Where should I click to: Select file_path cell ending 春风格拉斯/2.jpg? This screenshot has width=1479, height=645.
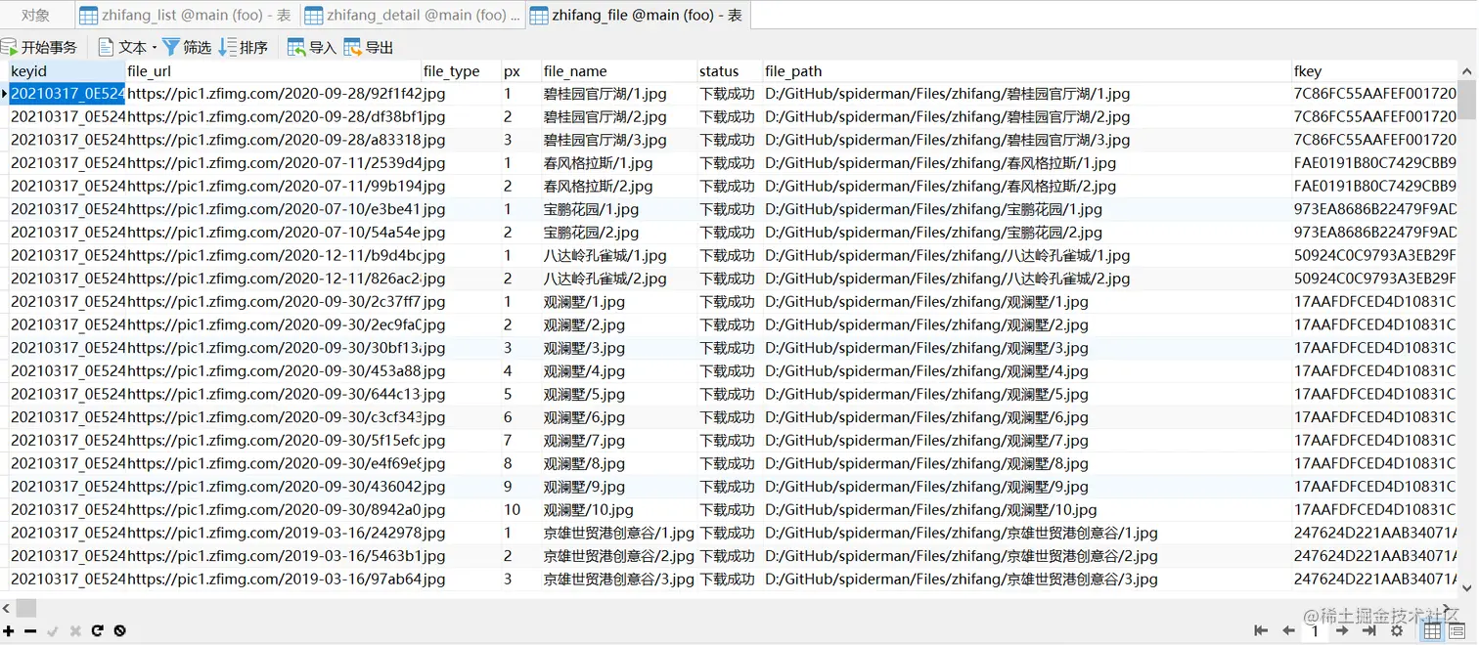pos(1027,186)
